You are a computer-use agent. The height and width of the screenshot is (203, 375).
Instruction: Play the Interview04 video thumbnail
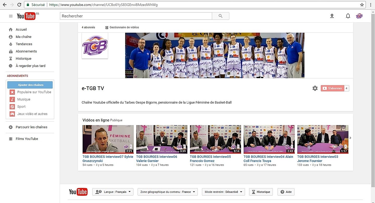(269, 139)
